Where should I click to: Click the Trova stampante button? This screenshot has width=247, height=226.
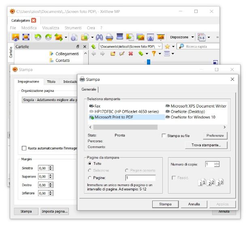pos(206,145)
